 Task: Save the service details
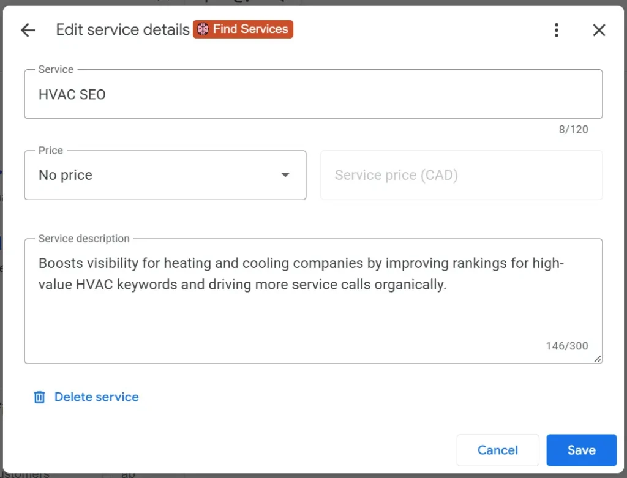coord(582,450)
